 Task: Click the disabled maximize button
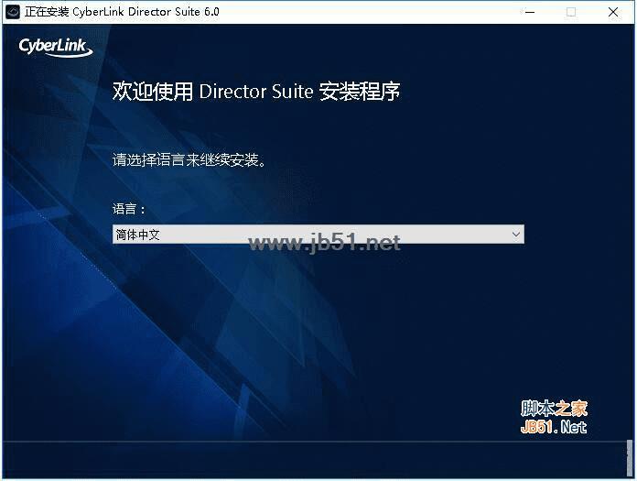(x=571, y=12)
